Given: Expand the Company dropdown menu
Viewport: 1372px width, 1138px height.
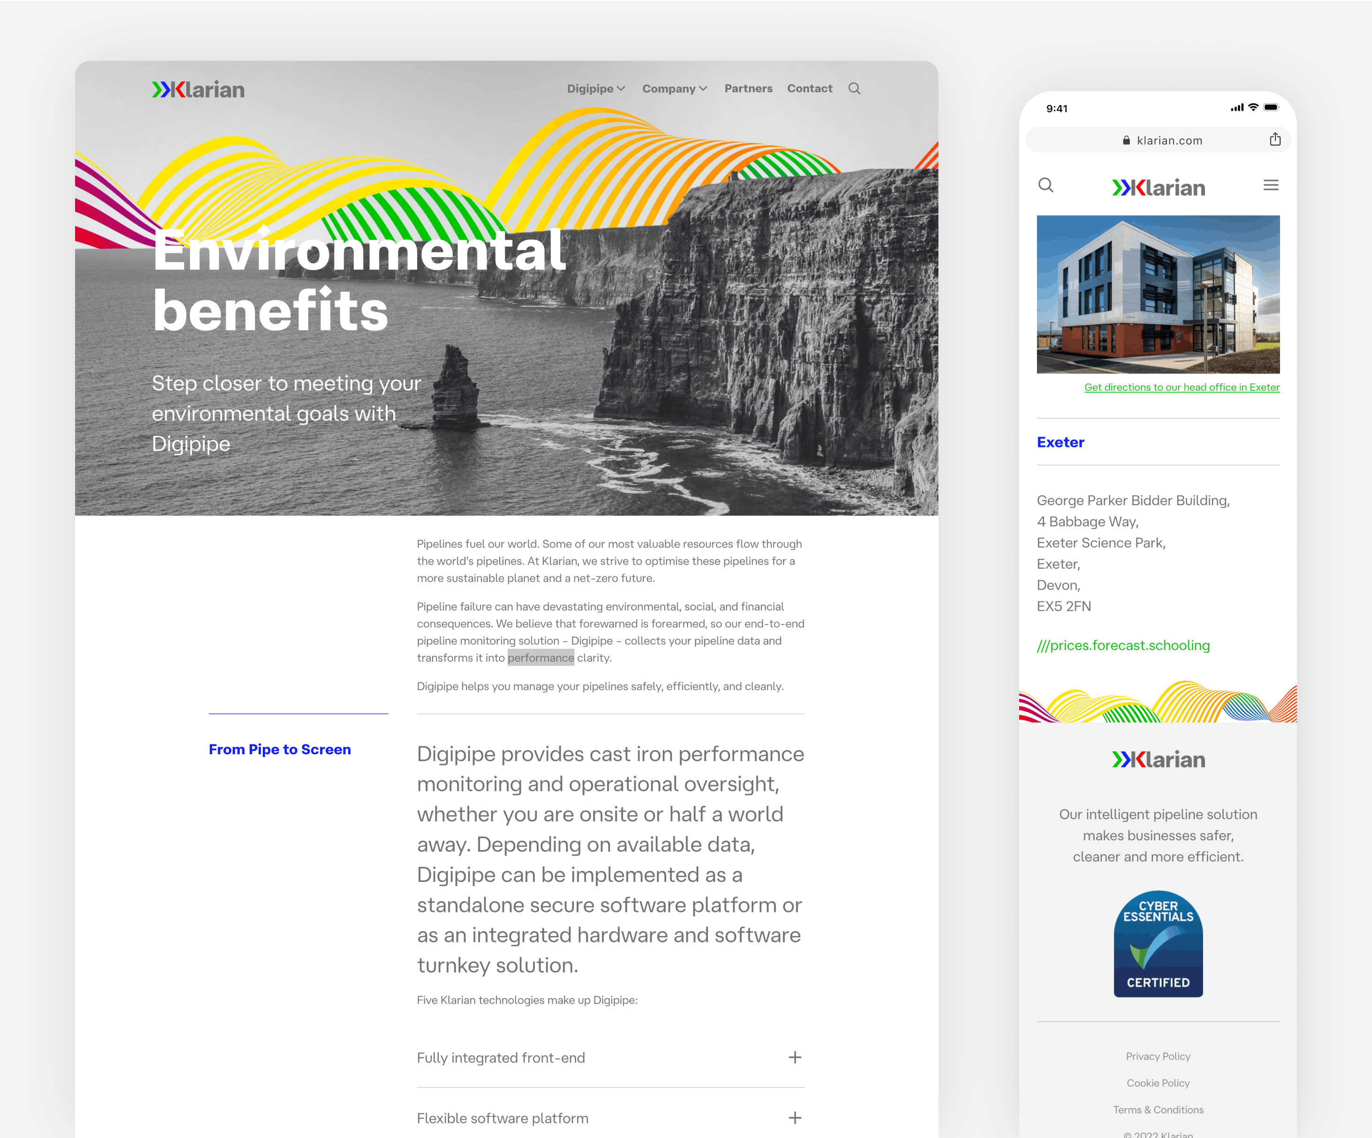Looking at the screenshot, I should click(674, 89).
